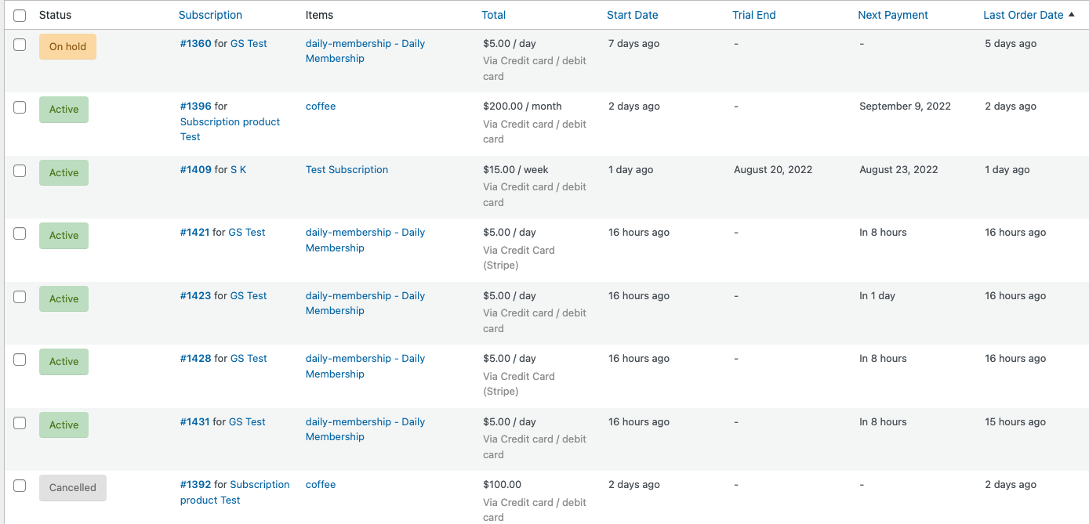The width and height of the screenshot is (1089, 524).
Task: Check the checkbox for subscription #1360
Action: pos(20,45)
